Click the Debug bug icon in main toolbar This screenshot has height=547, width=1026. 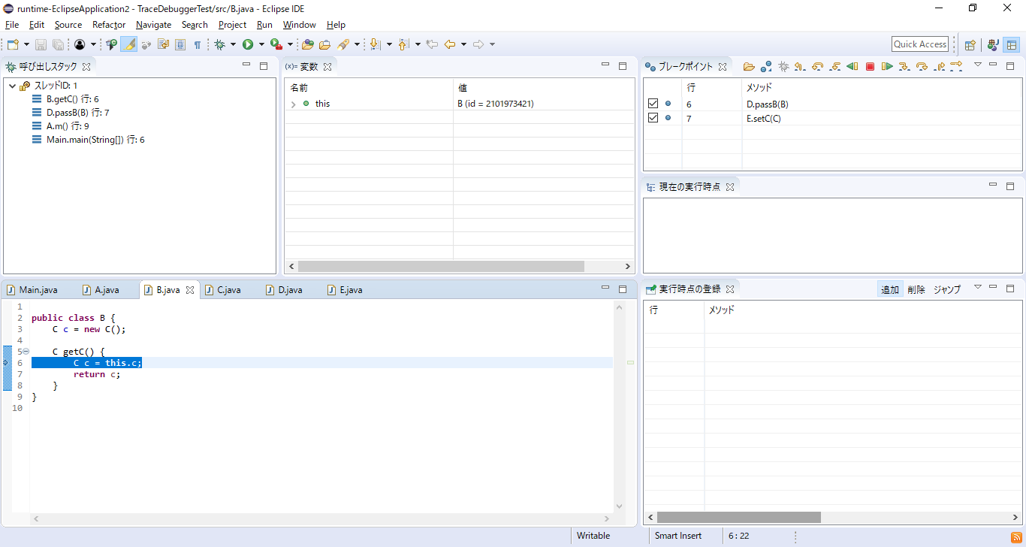pos(219,45)
